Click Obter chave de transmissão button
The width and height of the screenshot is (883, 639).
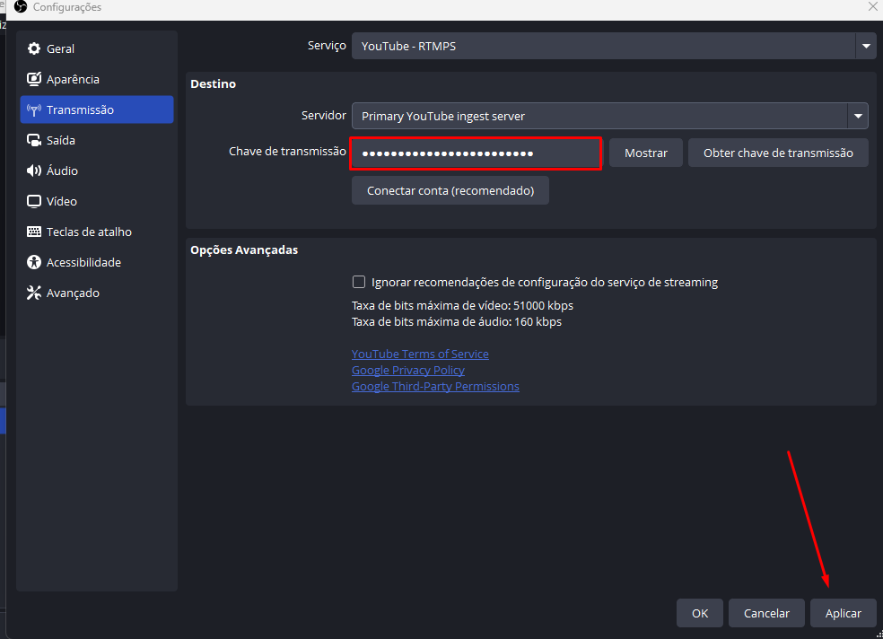(x=778, y=153)
